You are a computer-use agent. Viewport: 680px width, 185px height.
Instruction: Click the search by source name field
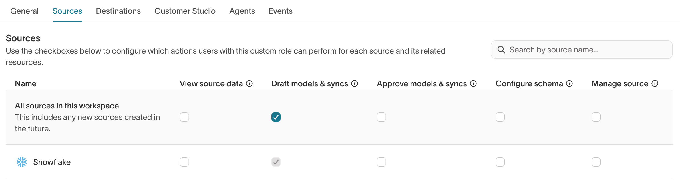click(x=582, y=50)
